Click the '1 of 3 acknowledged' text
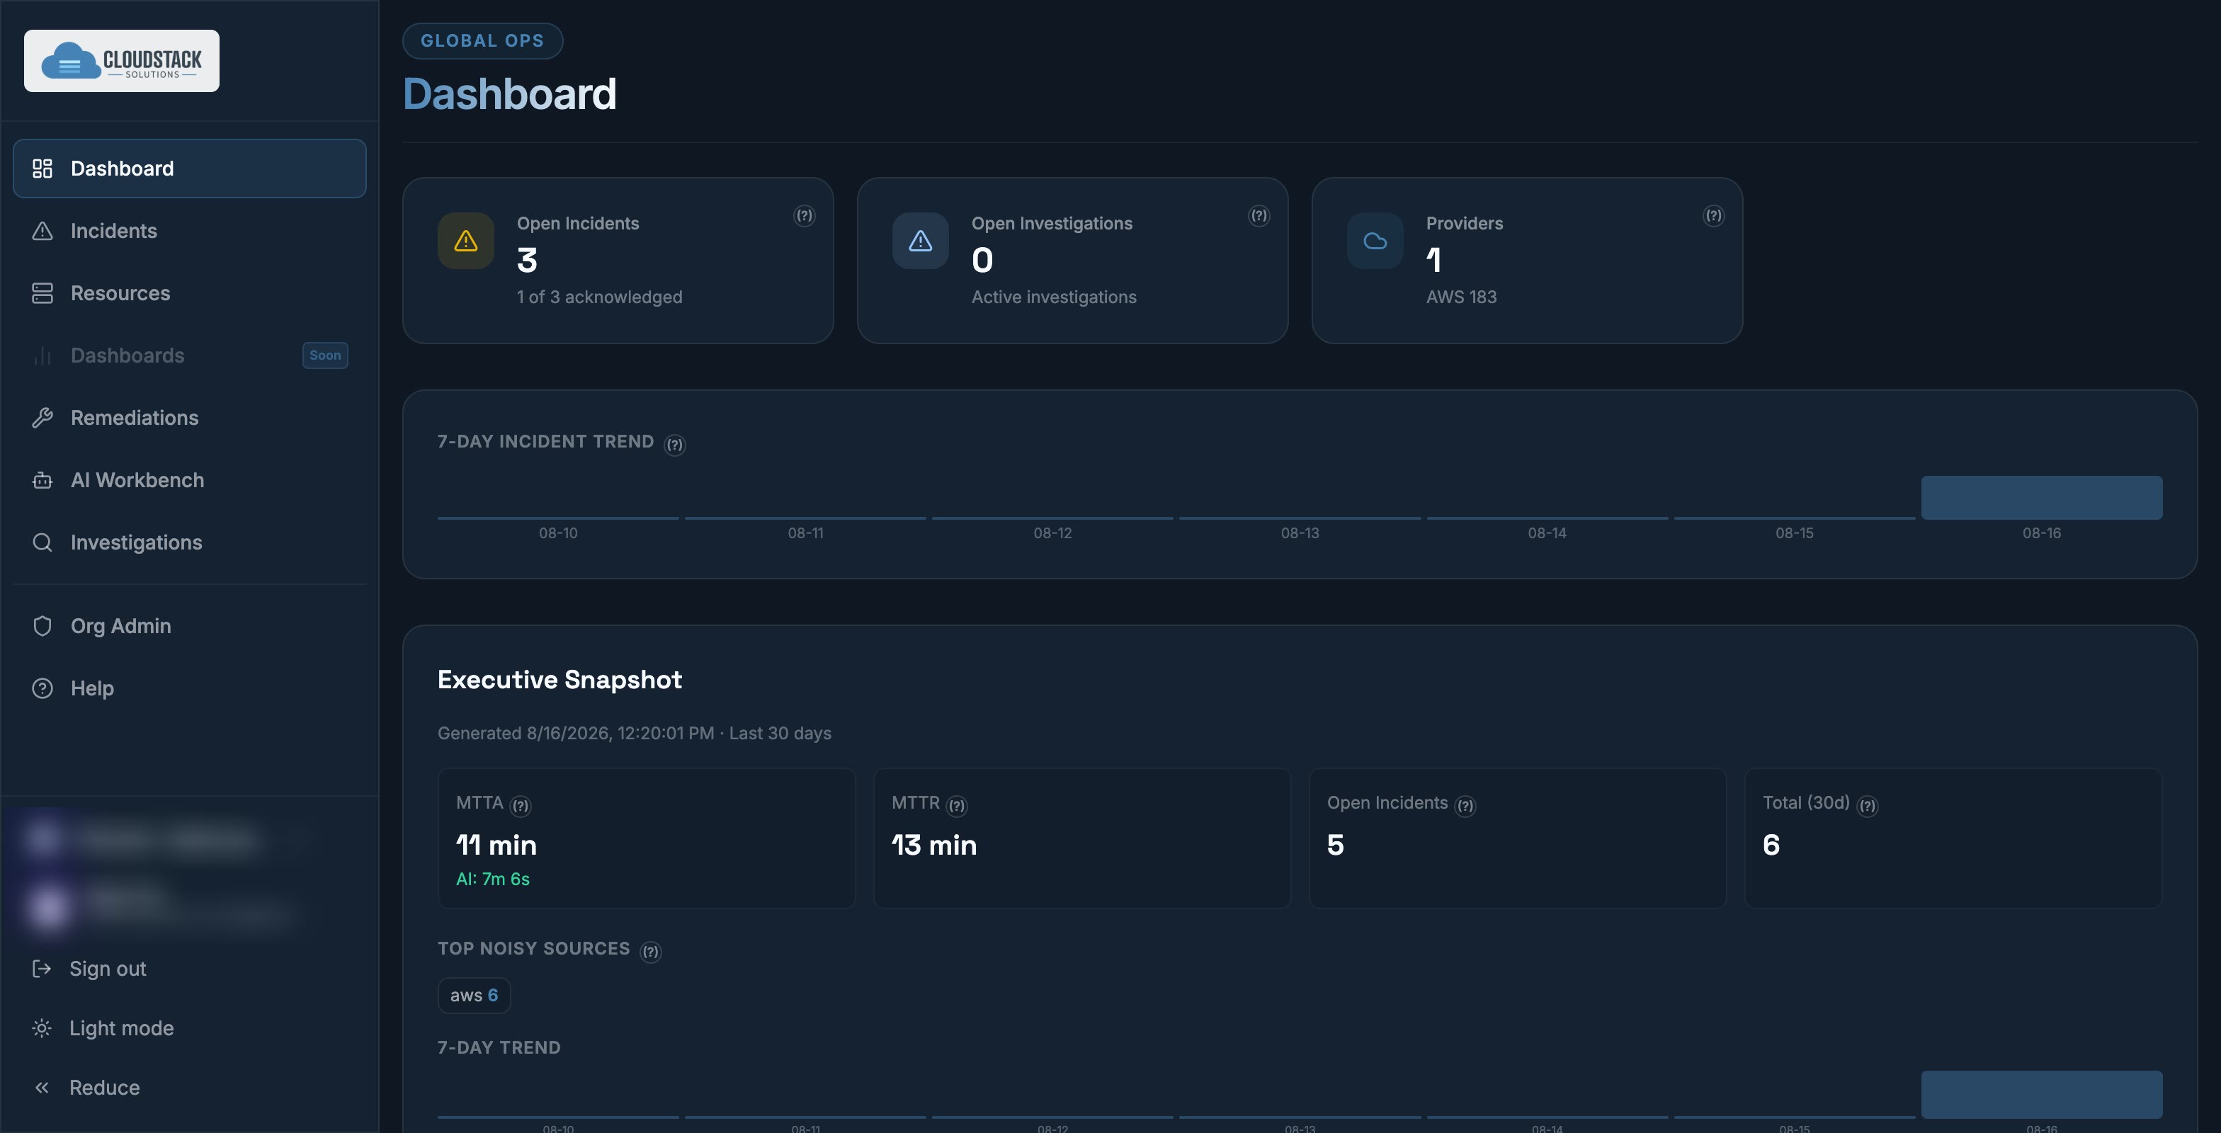The height and width of the screenshot is (1133, 2221). (x=599, y=297)
